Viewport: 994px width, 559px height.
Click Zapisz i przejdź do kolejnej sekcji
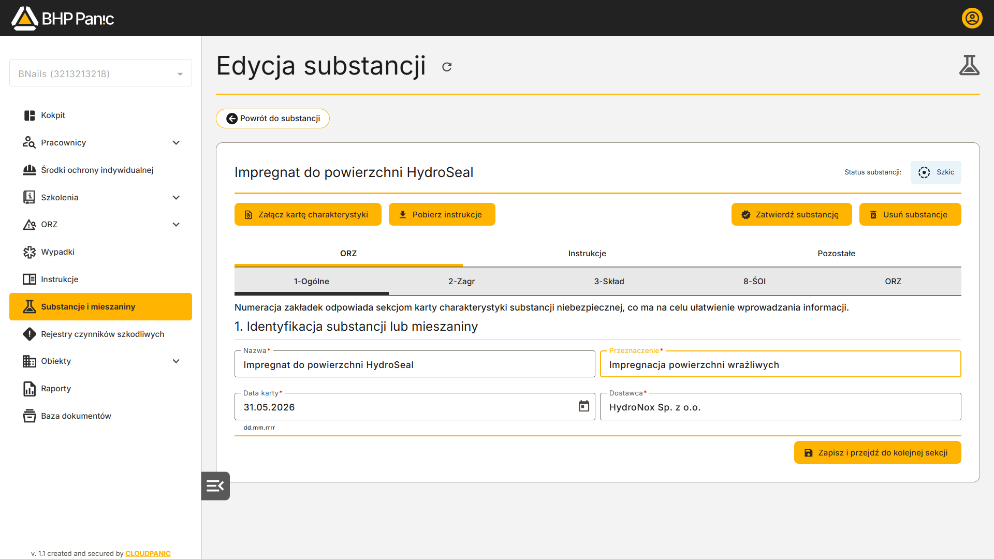pos(878,453)
